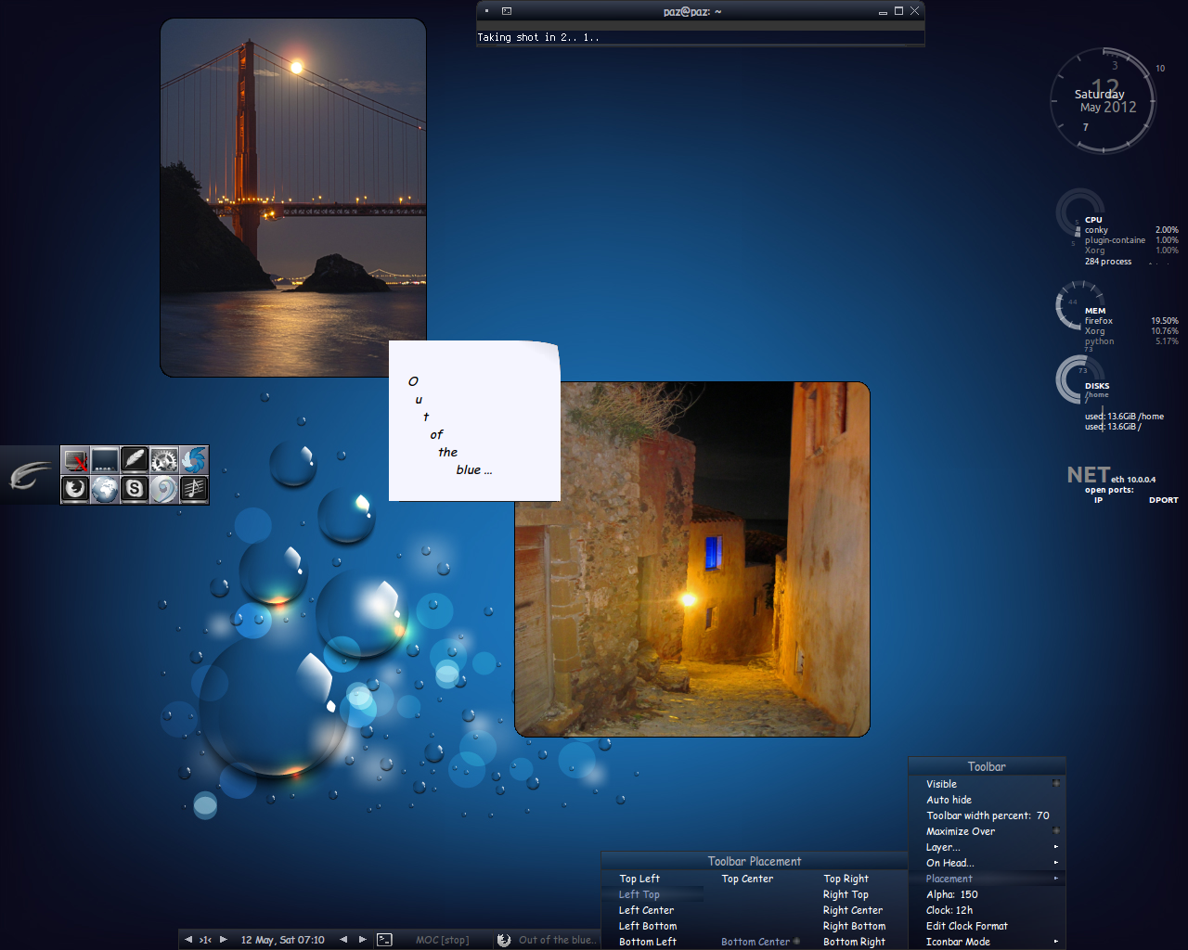Screen dimensions: 1188x950
Task: Click the terminal icon in the iconbar
Action: pos(384,940)
